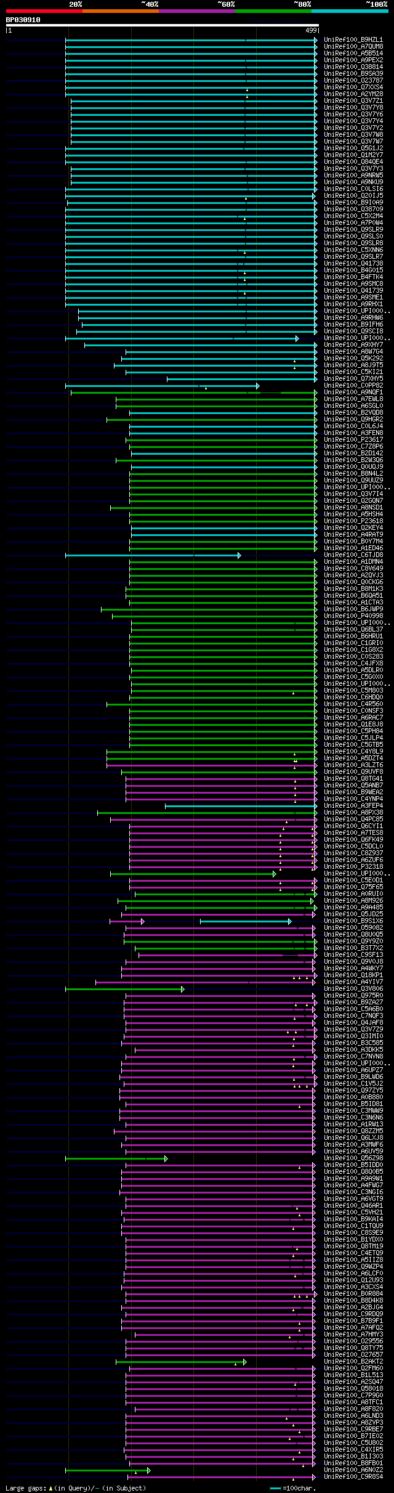The width and height of the screenshot is (394, 1493).
Task: Open the hit UniRef100_Q38814
Action: pyautogui.click(x=353, y=67)
